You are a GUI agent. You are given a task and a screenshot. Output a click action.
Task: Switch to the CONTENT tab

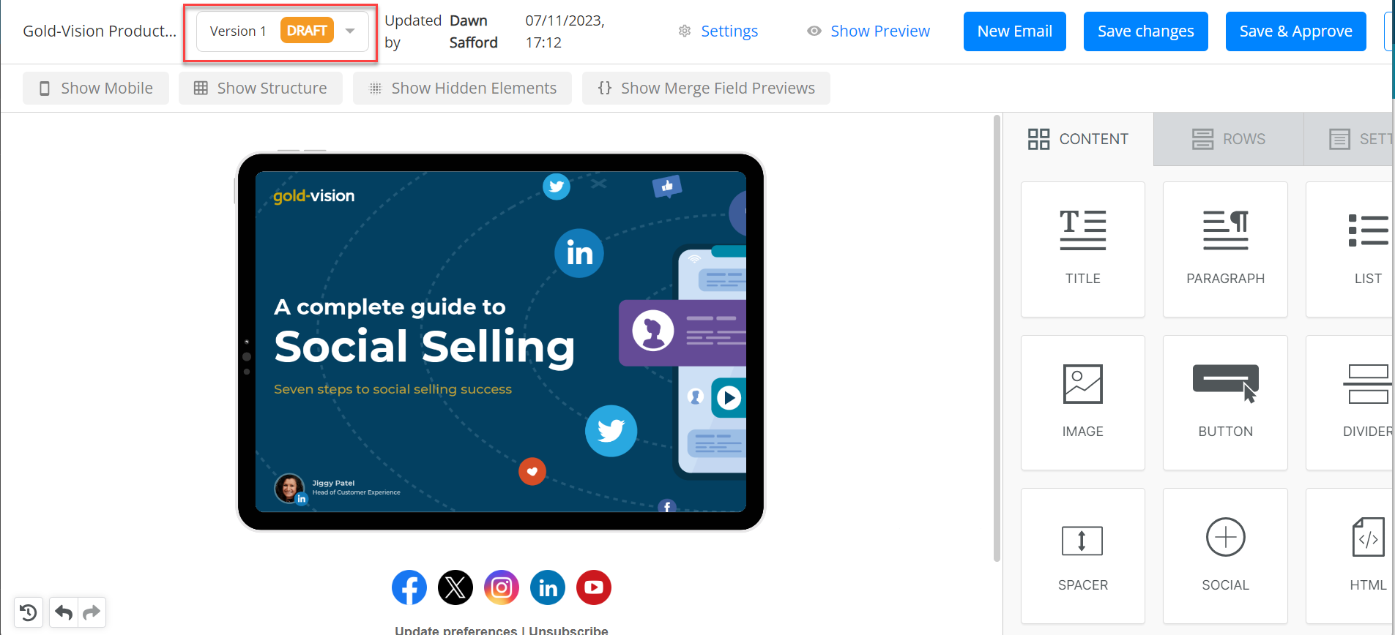click(1078, 139)
